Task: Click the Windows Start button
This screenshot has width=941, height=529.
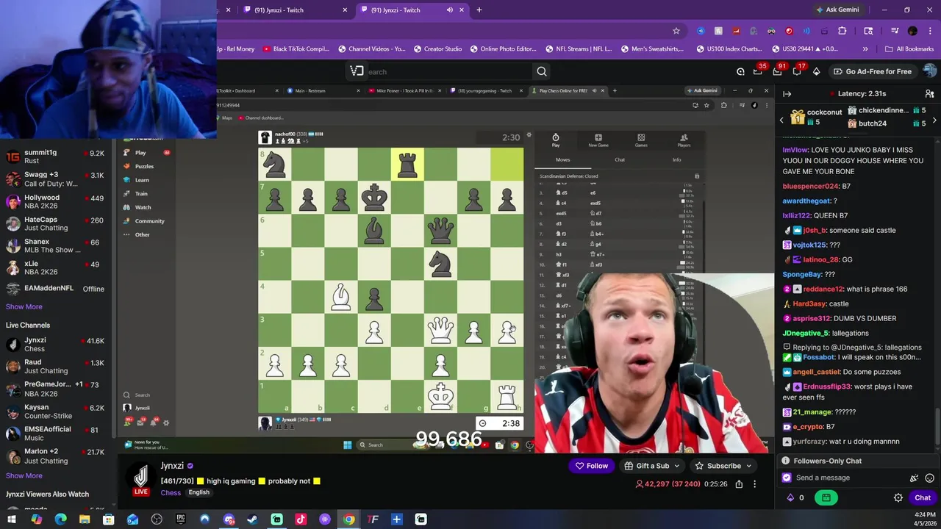Action: (x=12, y=519)
